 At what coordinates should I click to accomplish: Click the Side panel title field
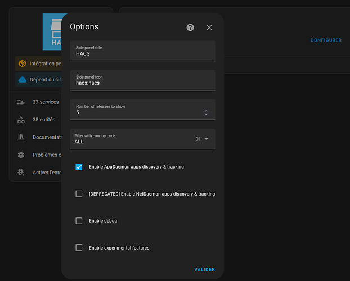[x=142, y=51]
